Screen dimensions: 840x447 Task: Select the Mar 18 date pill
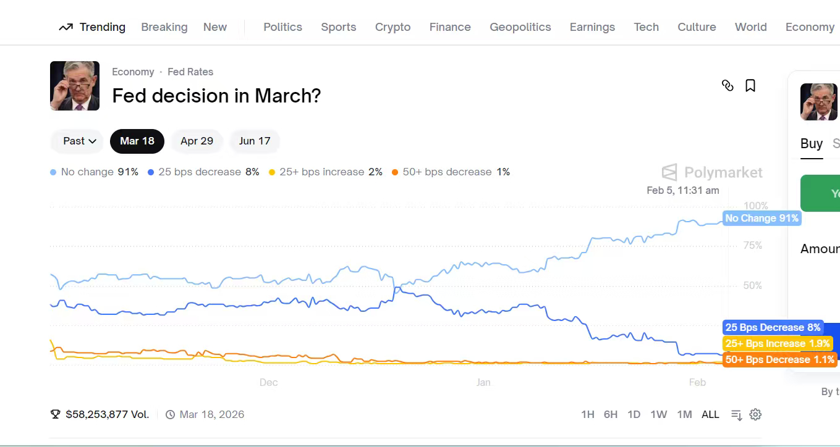137,141
